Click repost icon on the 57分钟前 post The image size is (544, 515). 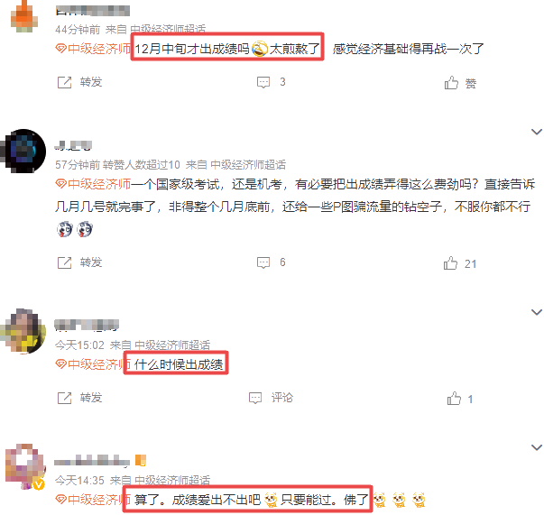tap(64, 262)
